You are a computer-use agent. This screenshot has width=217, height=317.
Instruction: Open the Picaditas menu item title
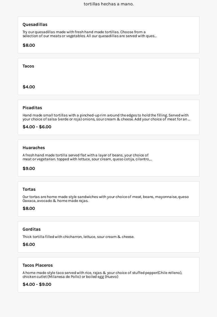32,108
